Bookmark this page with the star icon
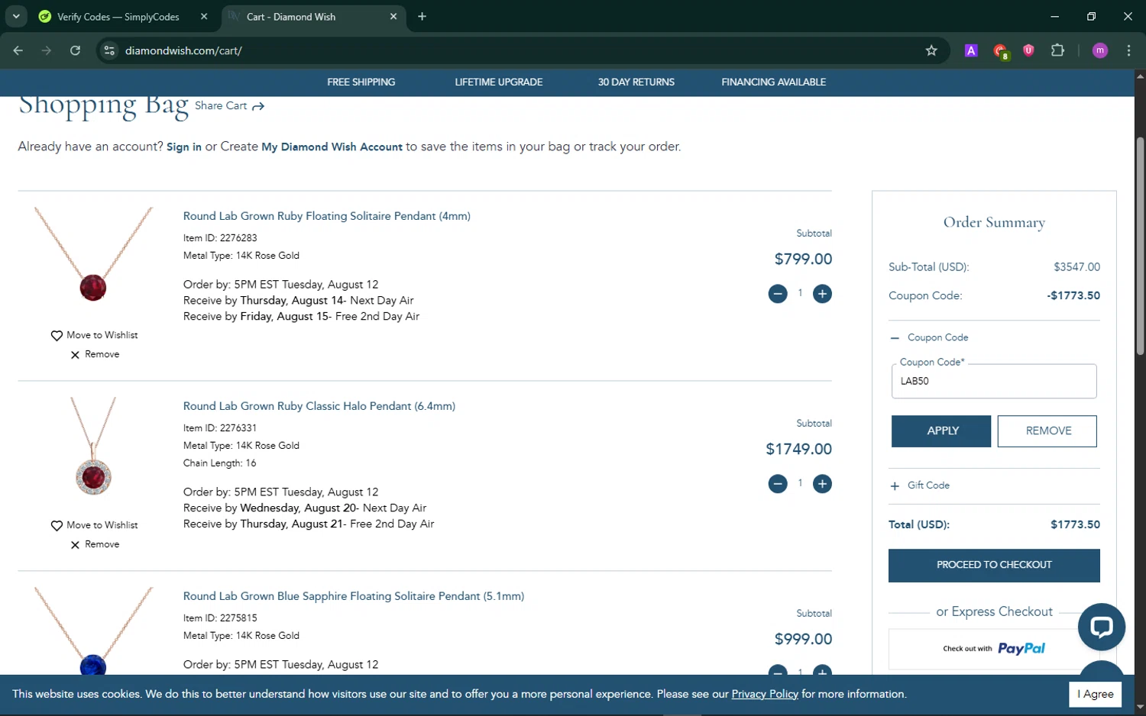The width and height of the screenshot is (1146, 716). [x=931, y=50]
